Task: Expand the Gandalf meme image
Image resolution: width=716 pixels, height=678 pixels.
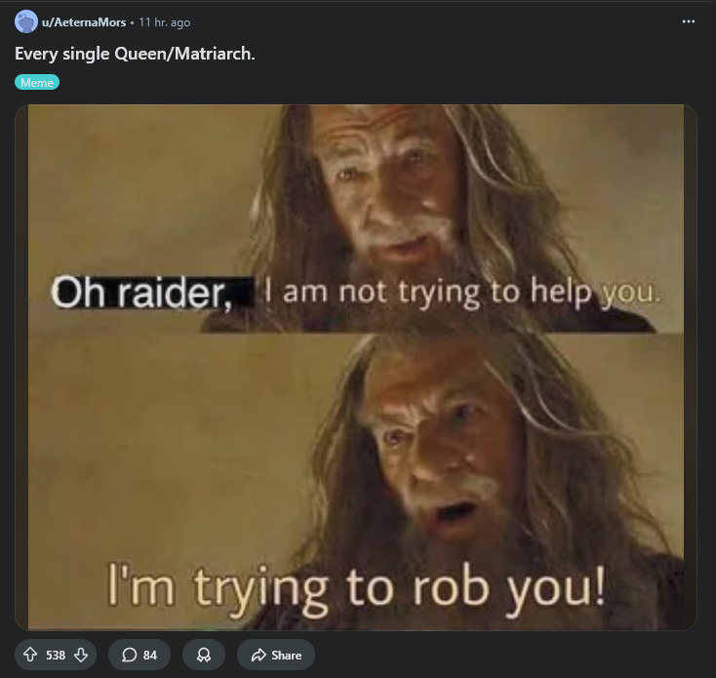Action: pyautogui.click(x=356, y=367)
